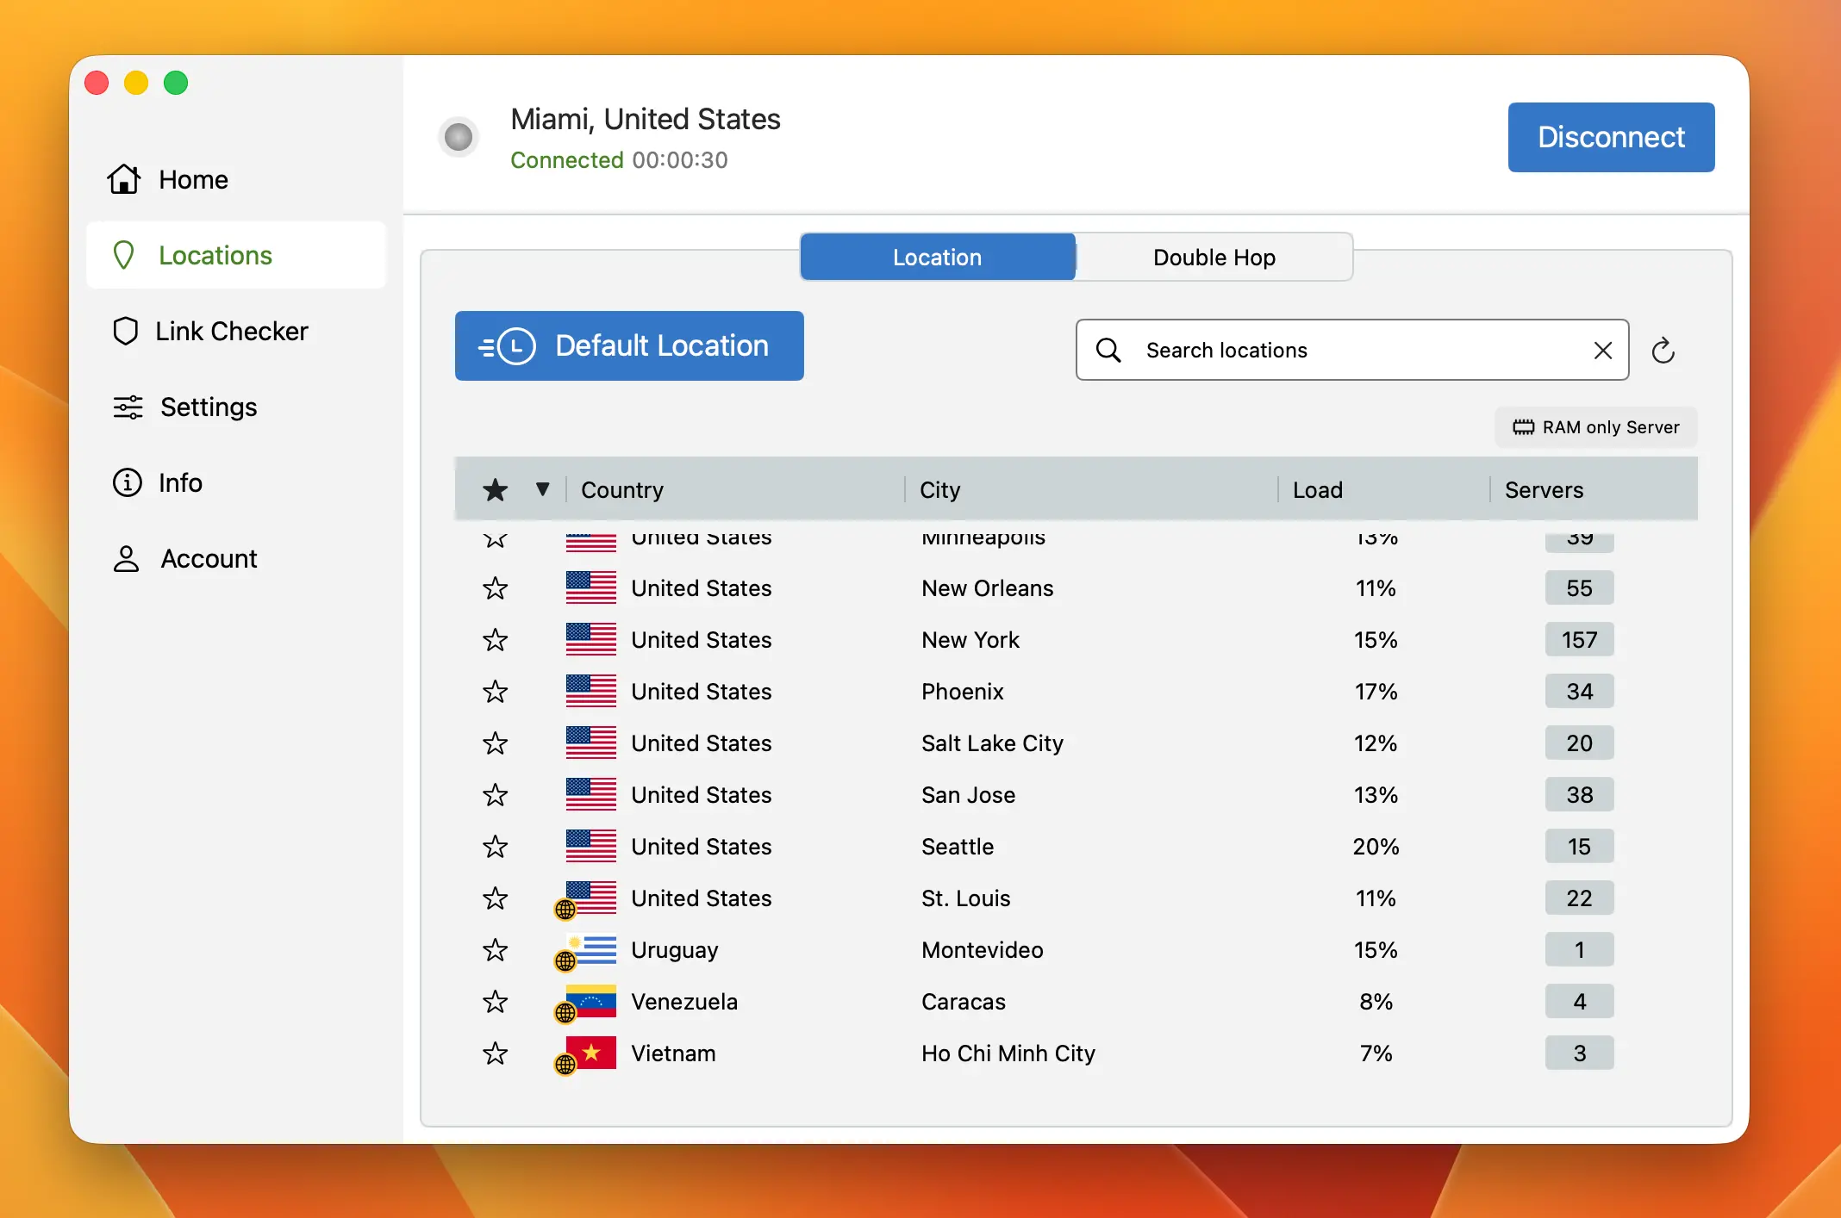The width and height of the screenshot is (1841, 1218).
Task: Sort by the Country column header
Action: [x=621, y=489]
